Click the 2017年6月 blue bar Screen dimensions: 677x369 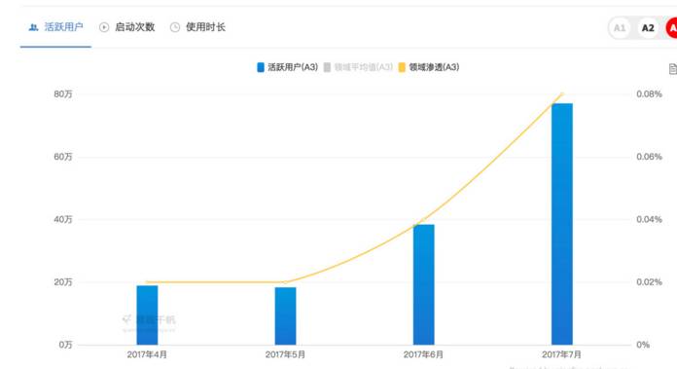tap(423, 284)
